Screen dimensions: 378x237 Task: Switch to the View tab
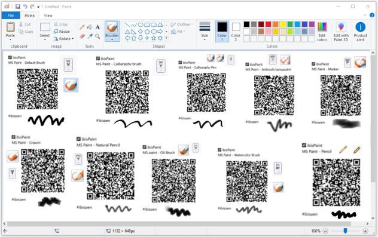click(48, 16)
